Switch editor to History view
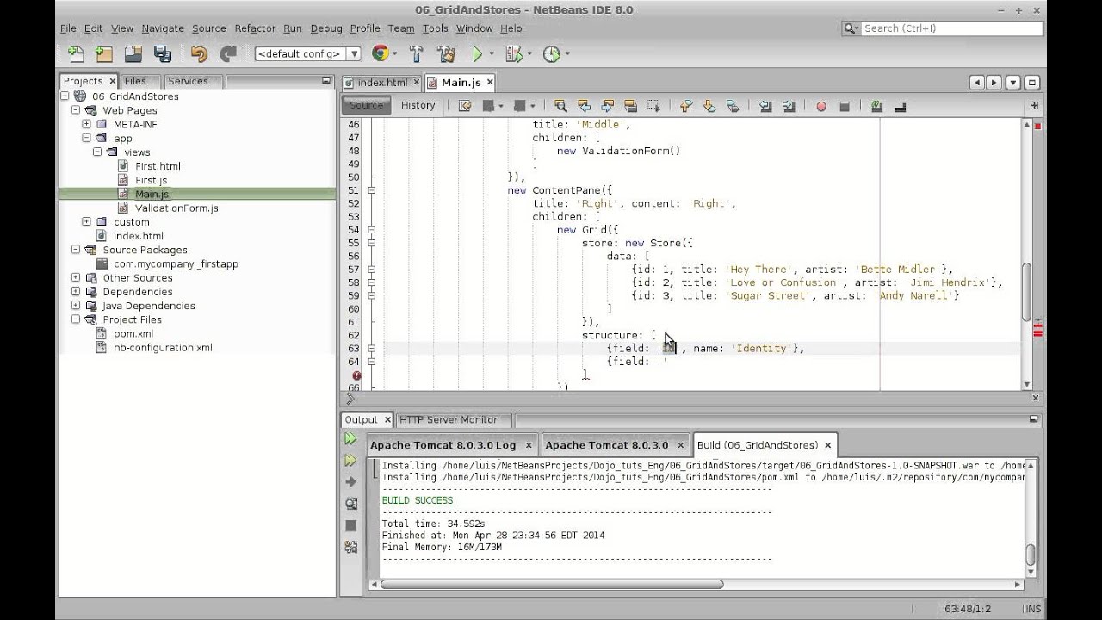The width and height of the screenshot is (1102, 620). coord(418,105)
